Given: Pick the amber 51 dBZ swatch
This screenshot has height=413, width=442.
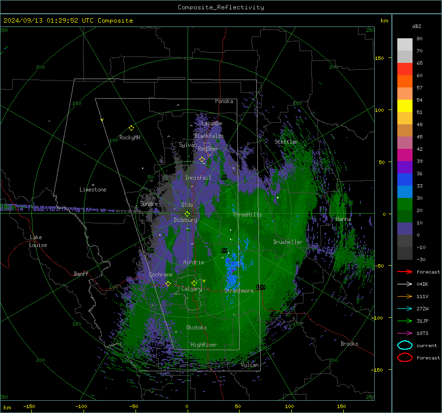Looking at the screenshot, I should [x=405, y=118].
